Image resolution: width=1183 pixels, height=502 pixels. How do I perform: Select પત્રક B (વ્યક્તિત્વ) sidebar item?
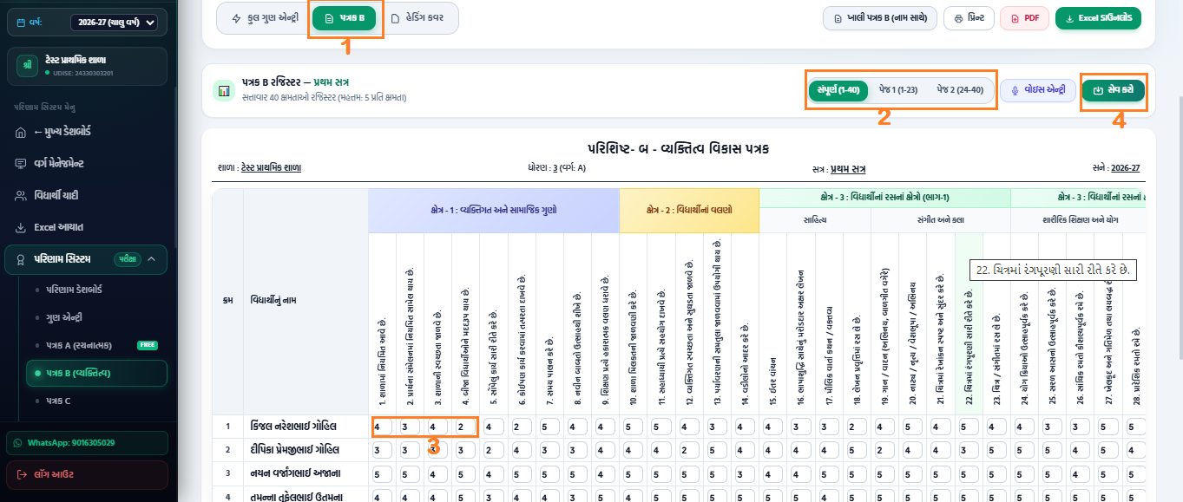pyautogui.click(x=96, y=373)
